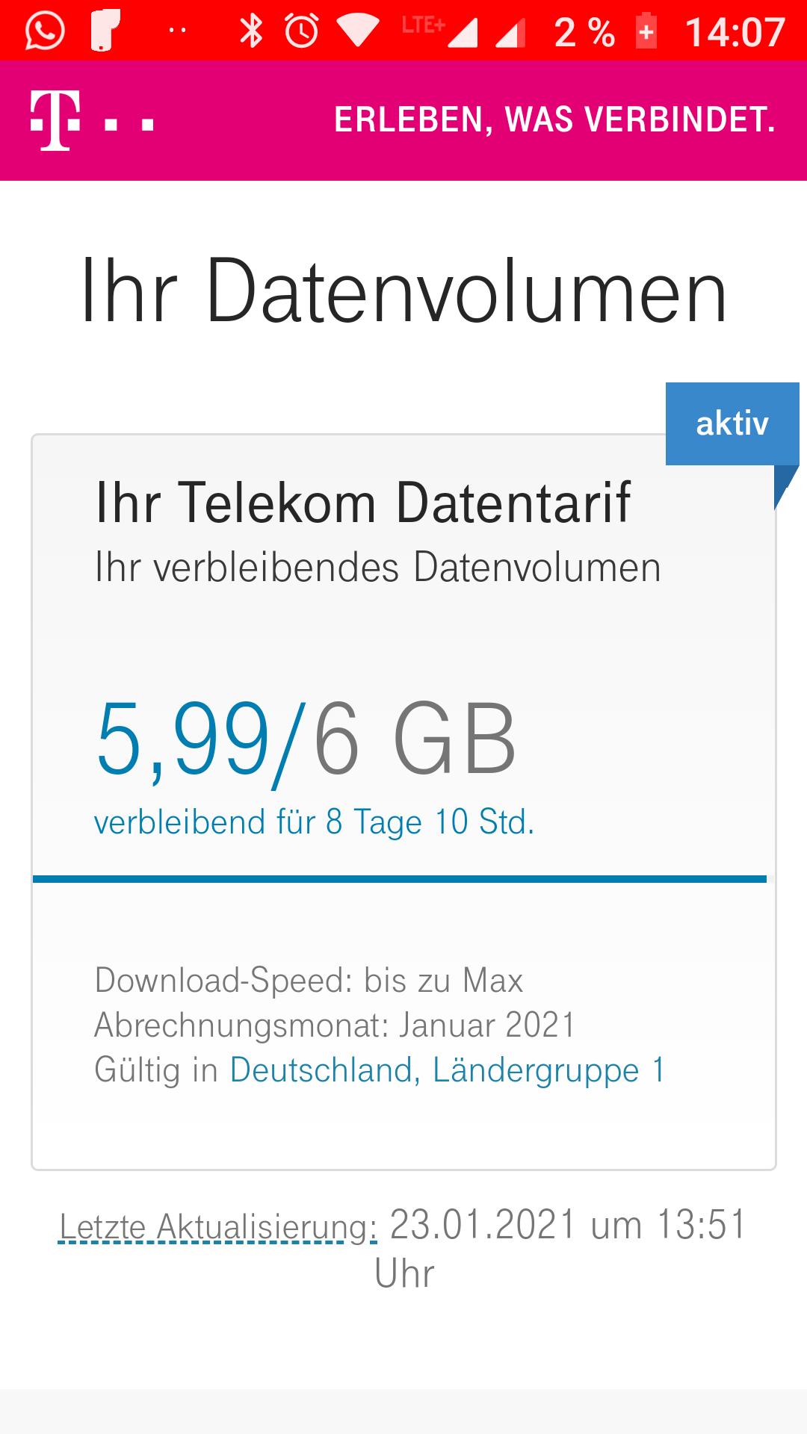Image resolution: width=807 pixels, height=1434 pixels.
Task: Tap the blue aktiv badge
Action: [x=732, y=423]
